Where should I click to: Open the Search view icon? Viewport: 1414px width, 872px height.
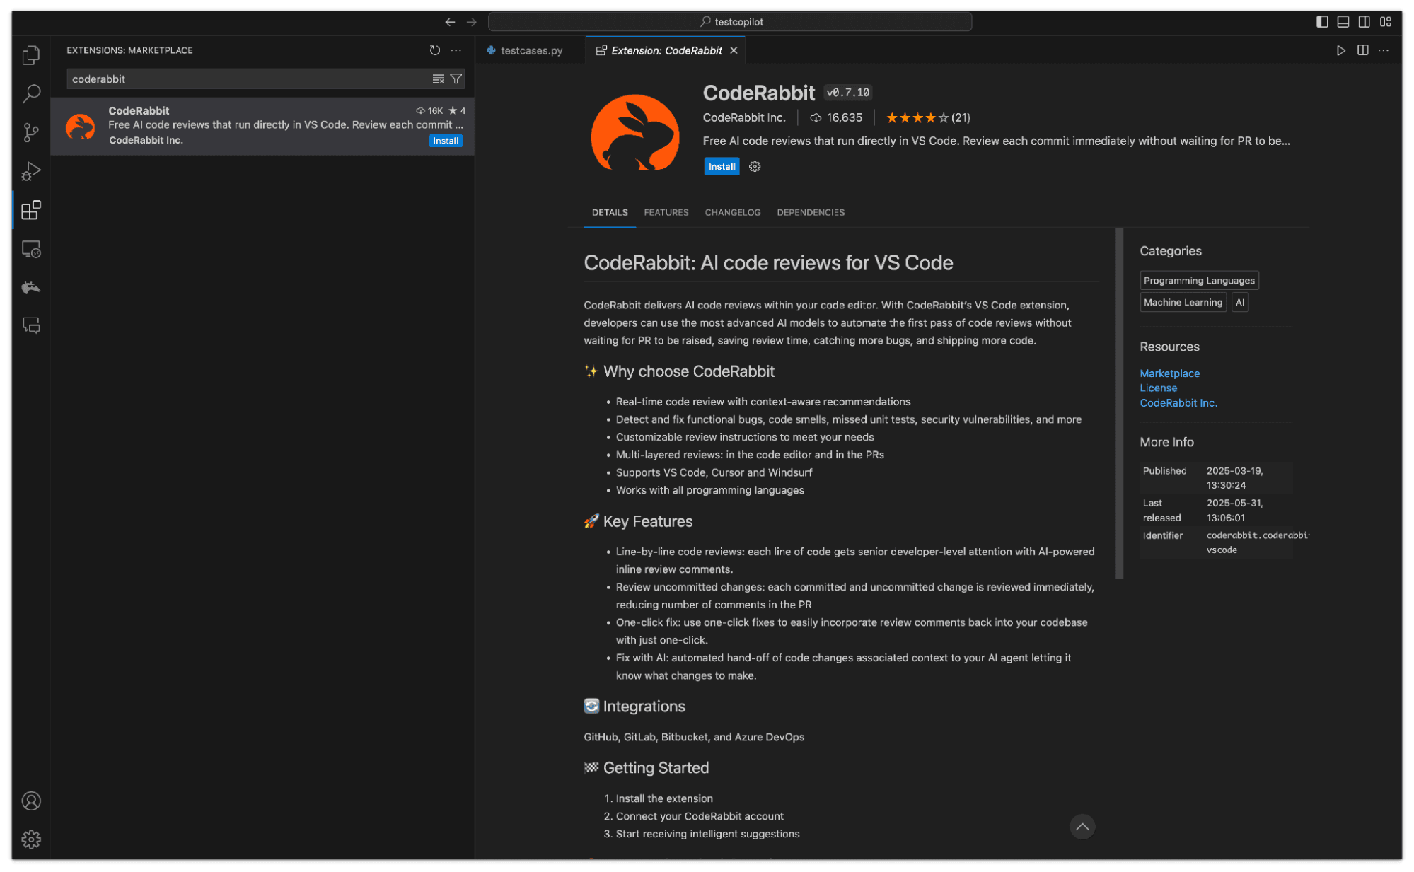tap(31, 93)
